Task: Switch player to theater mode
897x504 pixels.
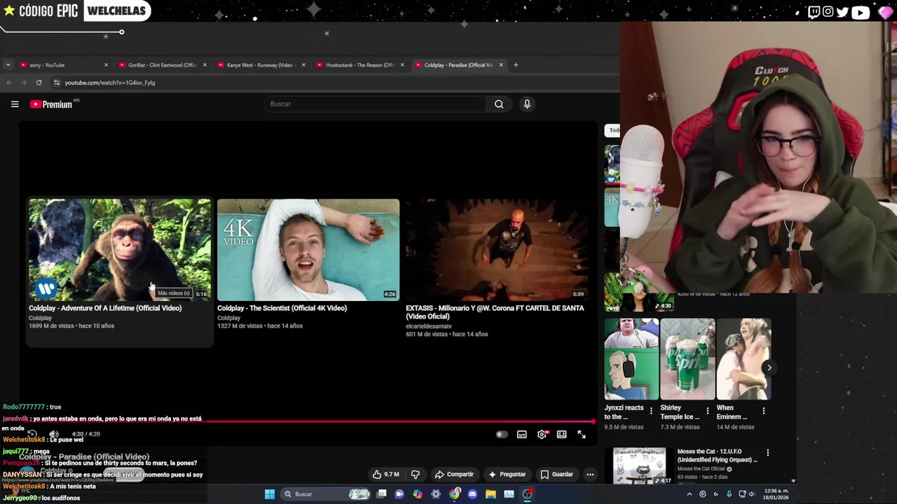Action: coord(561,435)
